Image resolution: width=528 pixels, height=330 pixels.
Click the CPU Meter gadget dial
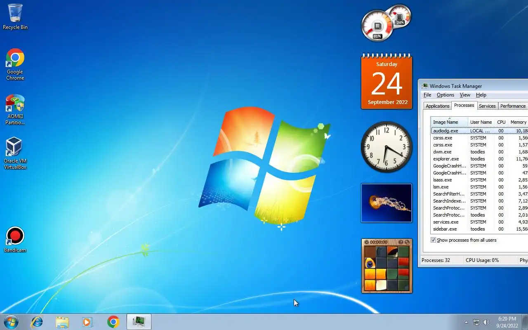[377, 26]
